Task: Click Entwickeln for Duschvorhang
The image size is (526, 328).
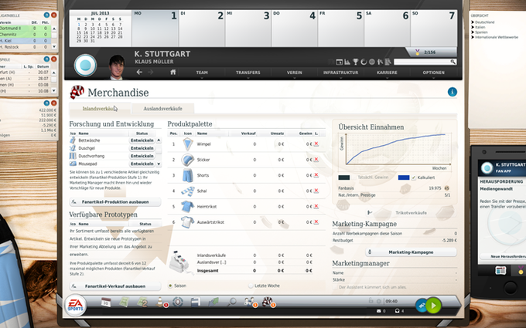Action: pos(142,156)
